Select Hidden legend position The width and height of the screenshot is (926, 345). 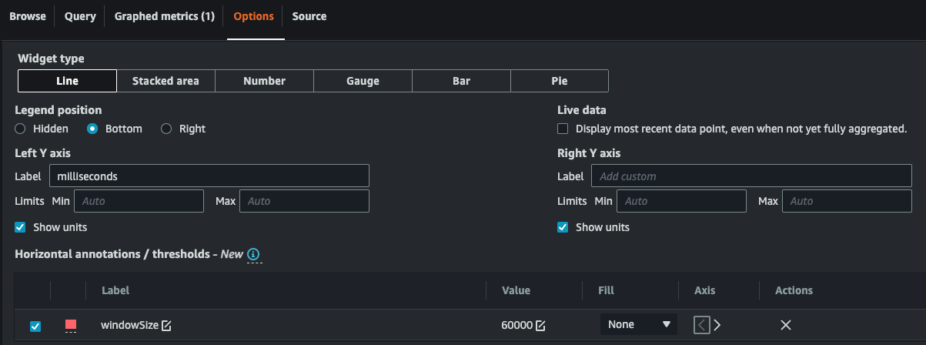[x=20, y=129]
